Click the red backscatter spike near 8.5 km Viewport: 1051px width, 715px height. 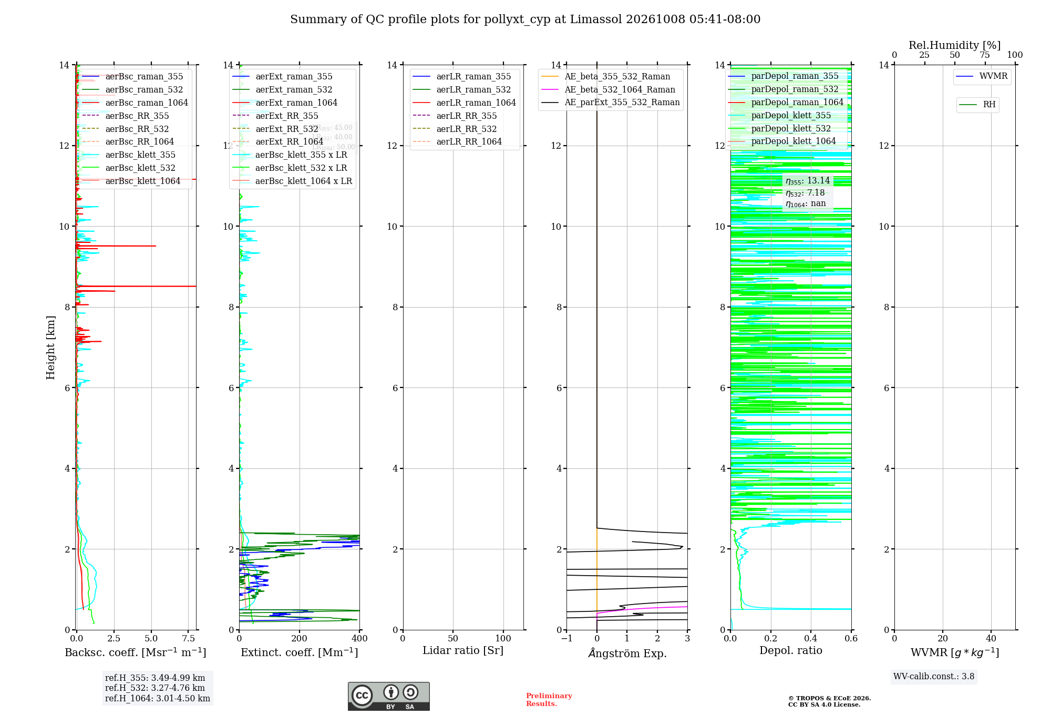[137, 286]
